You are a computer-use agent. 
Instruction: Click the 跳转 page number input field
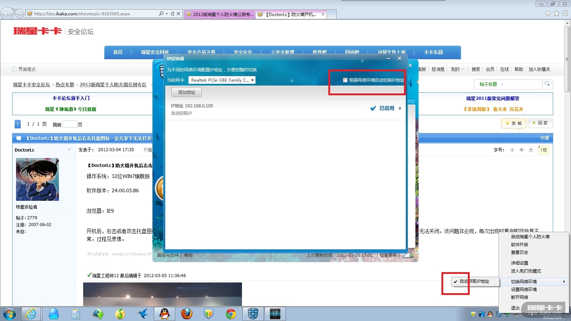click(x=70, y=124)
